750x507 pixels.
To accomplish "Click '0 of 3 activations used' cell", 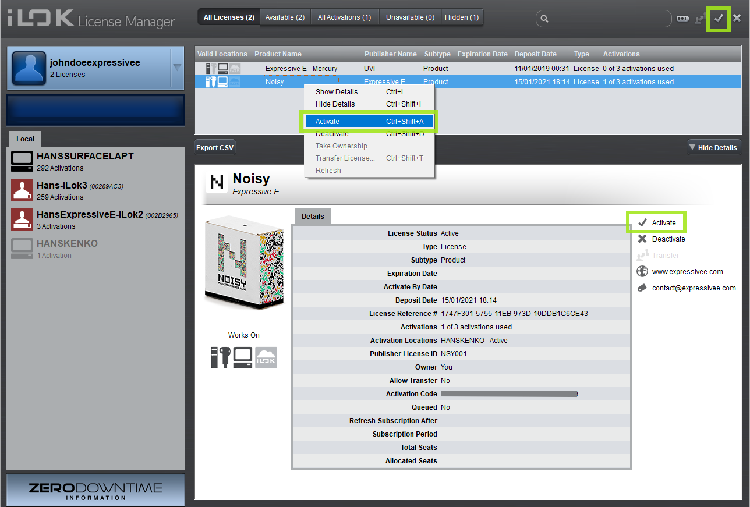I will pos(638,69).
